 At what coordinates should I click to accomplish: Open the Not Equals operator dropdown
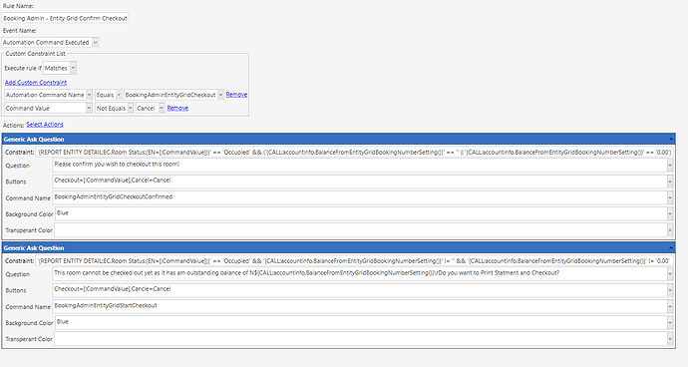pos(131,108)
